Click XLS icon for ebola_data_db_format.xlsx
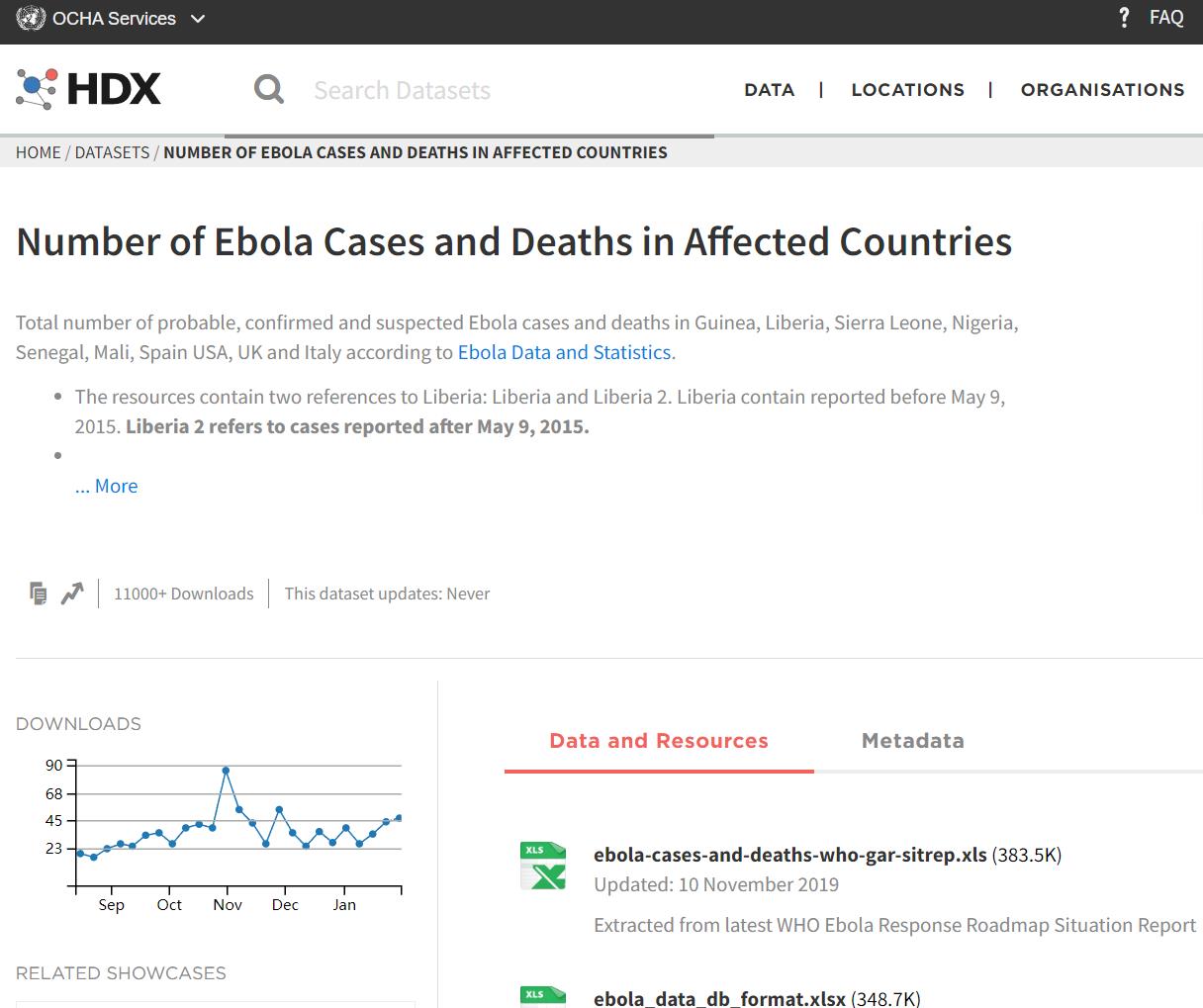 coord(543,995)
